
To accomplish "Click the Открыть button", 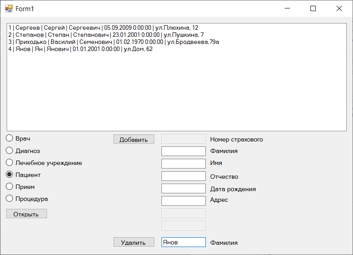I will (27, 214).
